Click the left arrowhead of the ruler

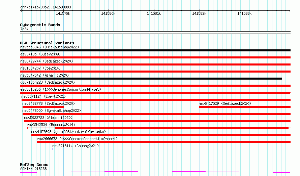(x=21, y=10)
